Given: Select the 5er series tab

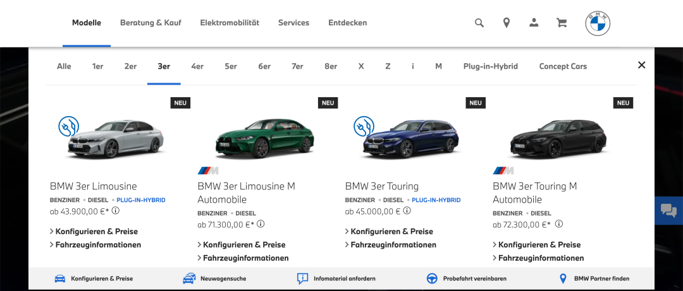Looking at the screenshot, I should 231,66.
